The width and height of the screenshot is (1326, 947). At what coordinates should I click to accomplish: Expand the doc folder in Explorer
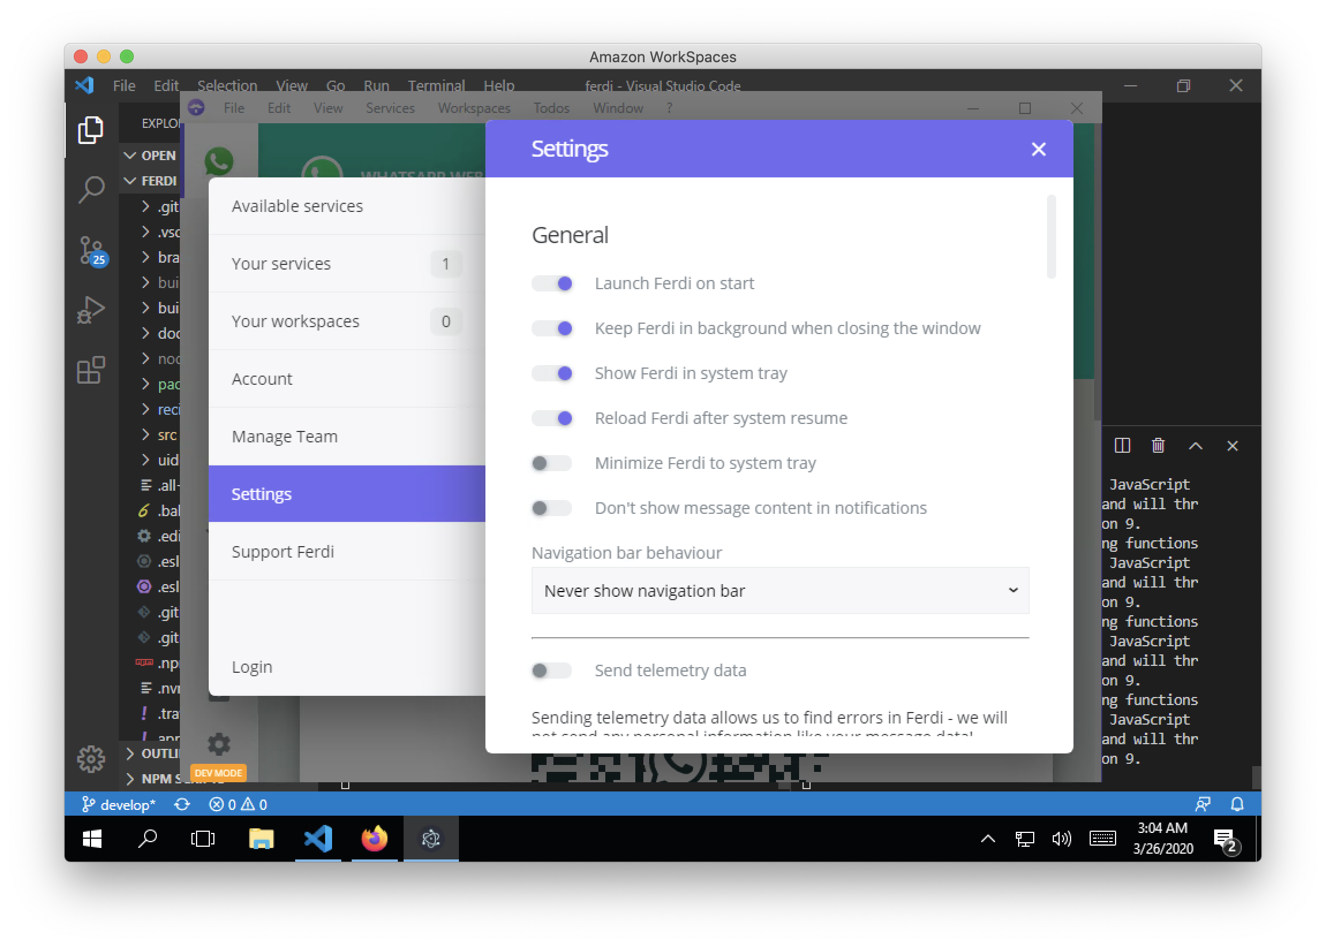coord(161,333)
